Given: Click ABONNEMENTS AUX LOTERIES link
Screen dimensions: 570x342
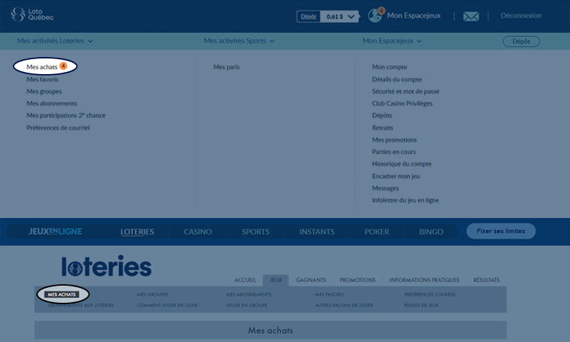Looking at the screenshot, I should 81,305.
